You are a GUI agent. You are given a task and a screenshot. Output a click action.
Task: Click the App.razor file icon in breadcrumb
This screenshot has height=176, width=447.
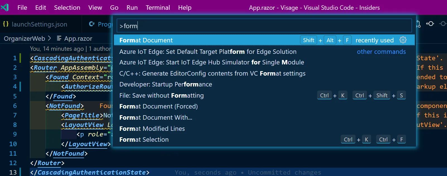(x=59, y=38)
